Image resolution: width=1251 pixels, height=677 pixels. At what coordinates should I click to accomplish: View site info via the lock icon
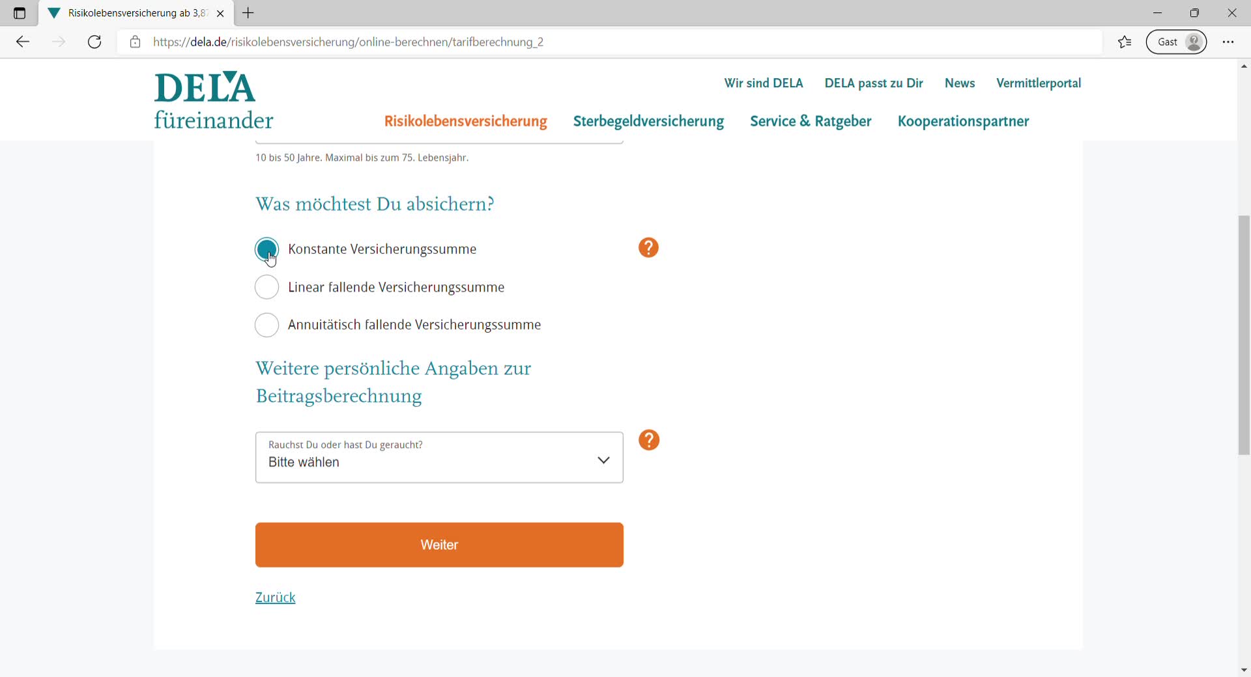tap(135, 42)
